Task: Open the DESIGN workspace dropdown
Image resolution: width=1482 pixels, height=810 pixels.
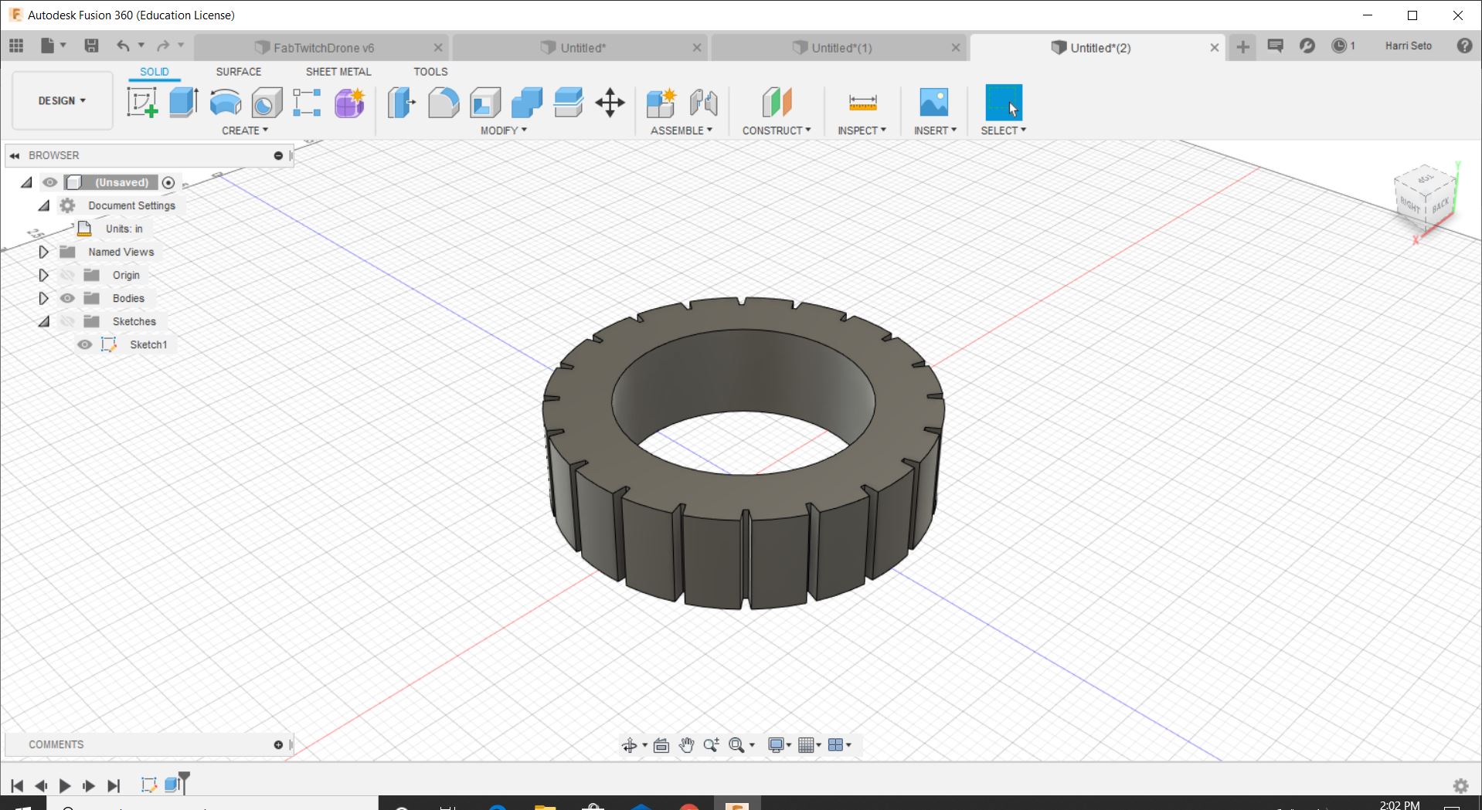Action: pyautogui.click(x=62, y=100)
